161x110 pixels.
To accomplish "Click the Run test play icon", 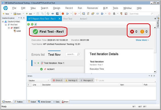I will pyautogui.click(x=67, y=14).
